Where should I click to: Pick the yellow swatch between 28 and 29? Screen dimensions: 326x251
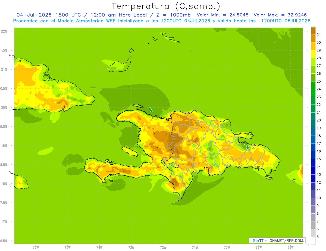(x=313, y=54)
